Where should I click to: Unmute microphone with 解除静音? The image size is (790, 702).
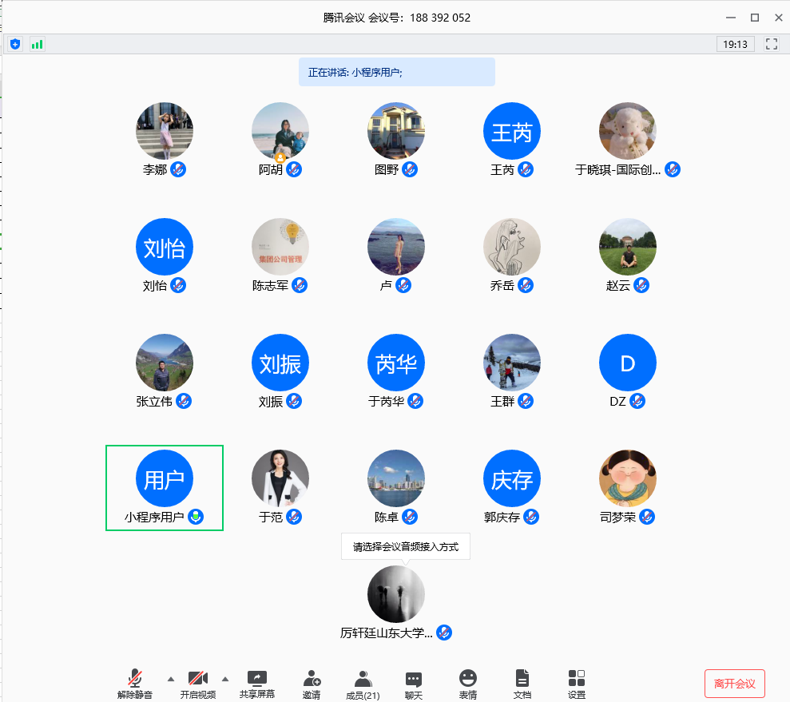coord(135,684)
